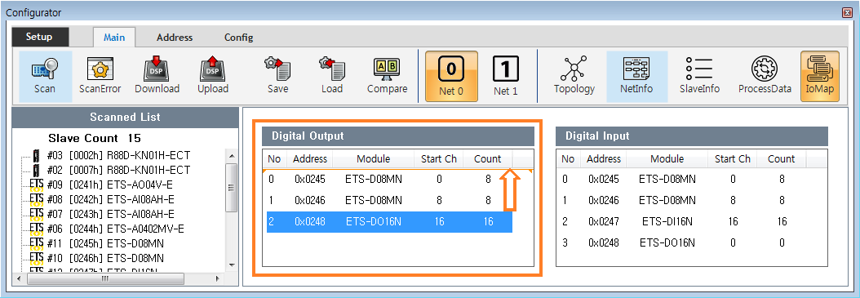Open the ScanError tool
Screen dimensions: 860x298
[100, 76]
